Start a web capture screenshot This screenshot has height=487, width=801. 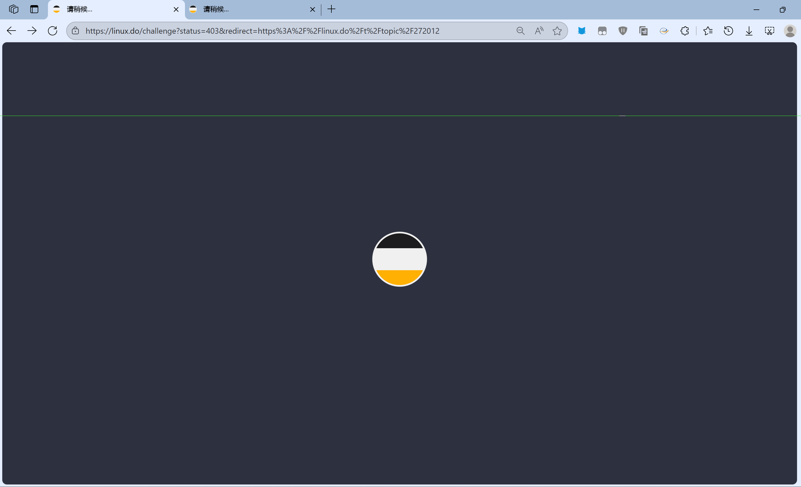click(770, 31)
